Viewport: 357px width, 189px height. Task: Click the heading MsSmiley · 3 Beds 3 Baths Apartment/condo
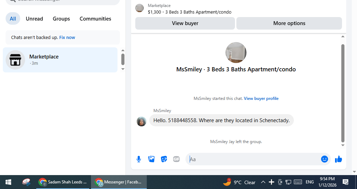pyautogui.click(x=236, y=69)
